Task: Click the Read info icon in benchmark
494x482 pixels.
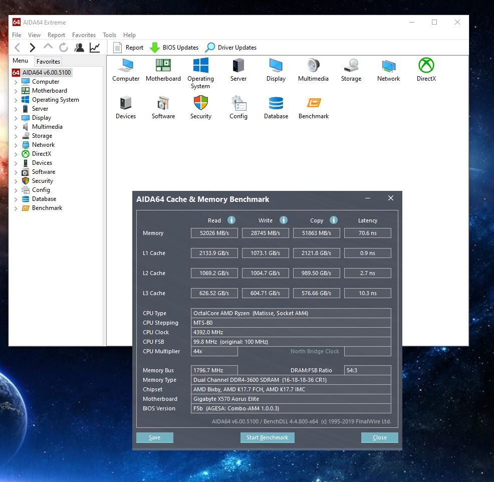Action: pos(231,220)
